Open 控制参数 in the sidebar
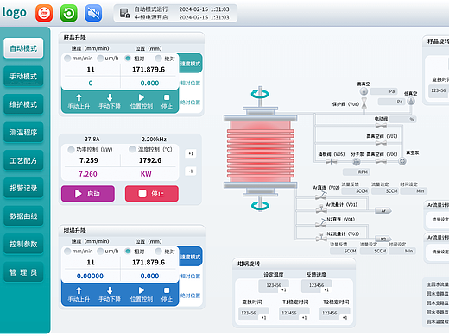 click(23, 244)
